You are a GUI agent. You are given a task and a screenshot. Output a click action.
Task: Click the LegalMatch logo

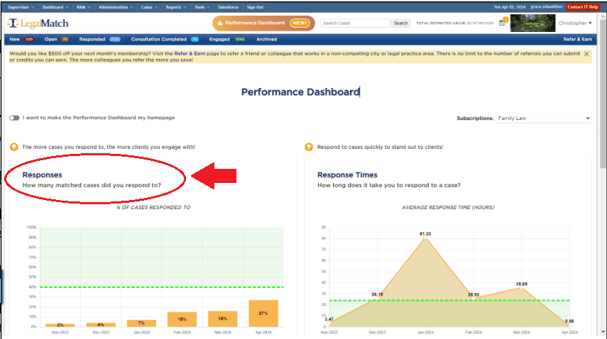38,23
